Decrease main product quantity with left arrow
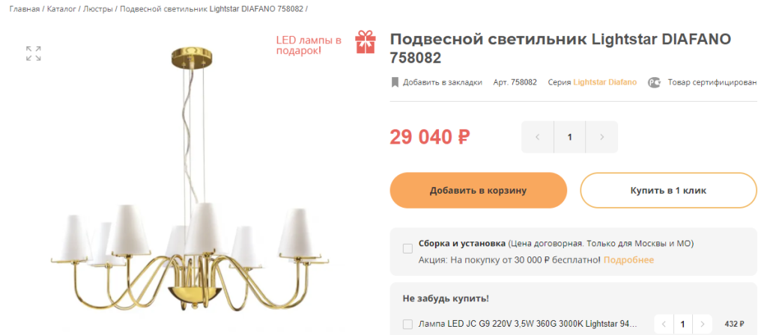 [x=538, y=138]
